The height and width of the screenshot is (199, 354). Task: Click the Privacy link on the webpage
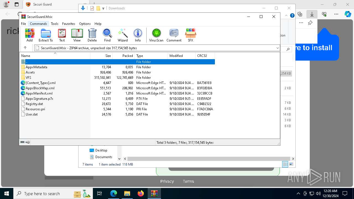(167, 181)
